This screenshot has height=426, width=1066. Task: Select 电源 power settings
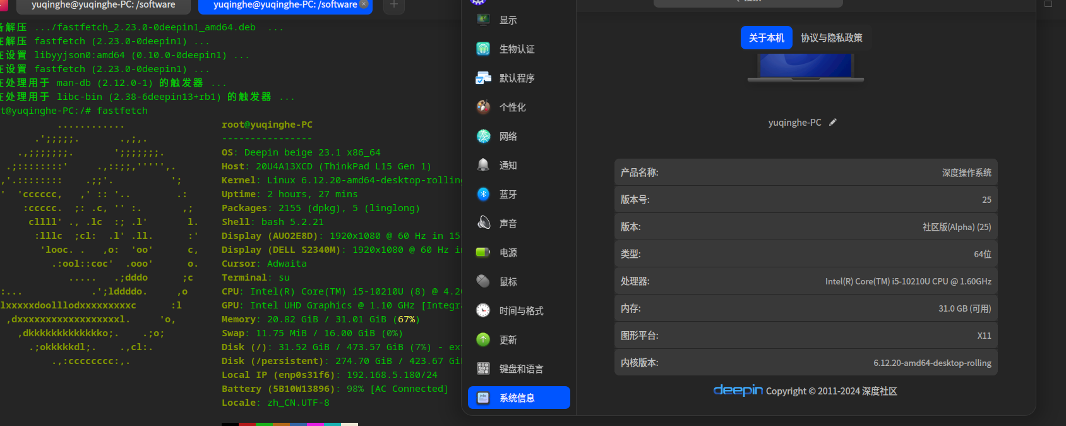tap(519, 253)
